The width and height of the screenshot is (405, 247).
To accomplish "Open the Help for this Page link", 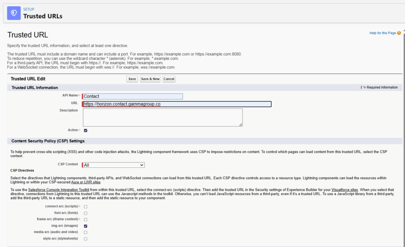I will coord(382,33).
